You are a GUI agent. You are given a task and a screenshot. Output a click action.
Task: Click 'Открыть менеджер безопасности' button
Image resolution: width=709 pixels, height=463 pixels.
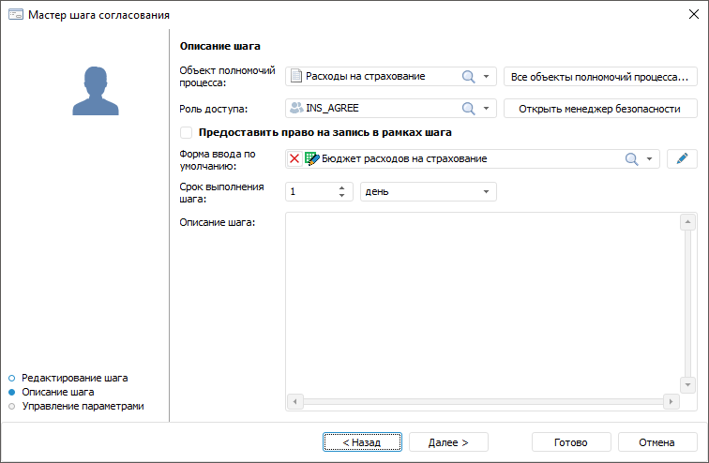click(x=600, y=109)
